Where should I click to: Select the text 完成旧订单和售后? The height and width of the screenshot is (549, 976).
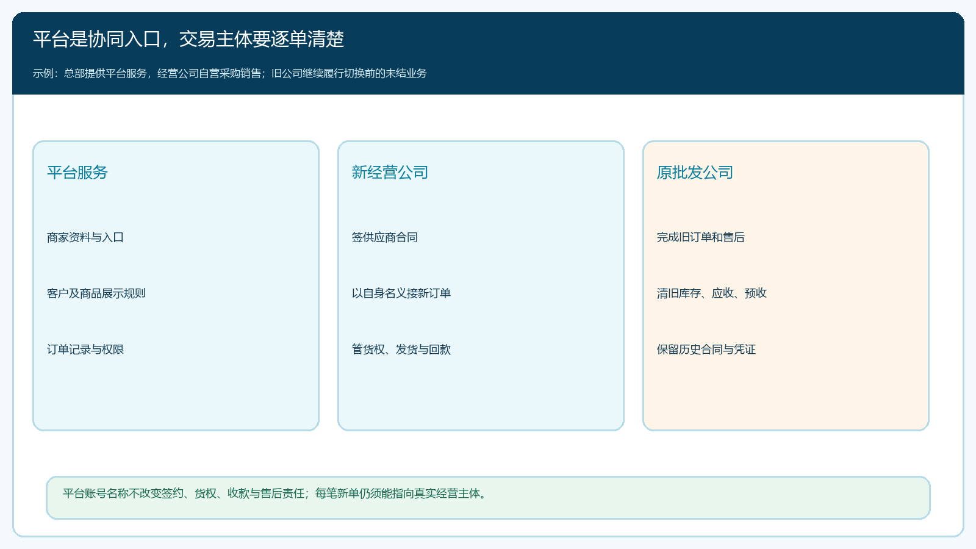click(701, 237)
